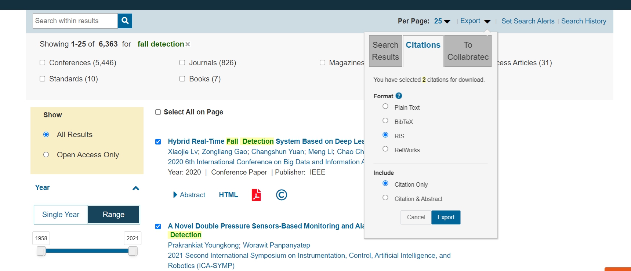
Task: Click the Format help question mark icon
Action: tap(399, 96)
